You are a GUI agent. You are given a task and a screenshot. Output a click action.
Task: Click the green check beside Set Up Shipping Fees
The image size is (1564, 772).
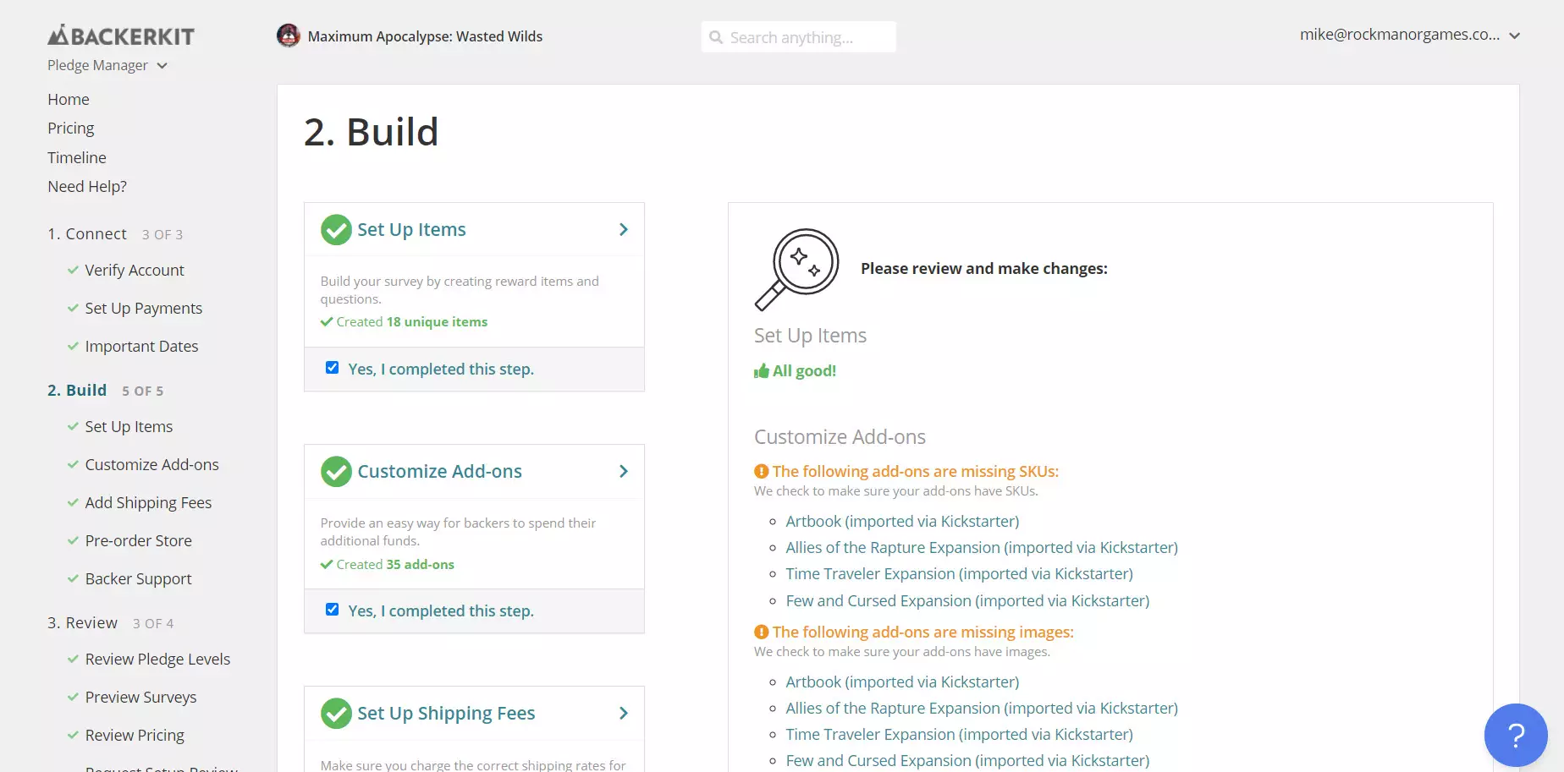tap(336, 714)
